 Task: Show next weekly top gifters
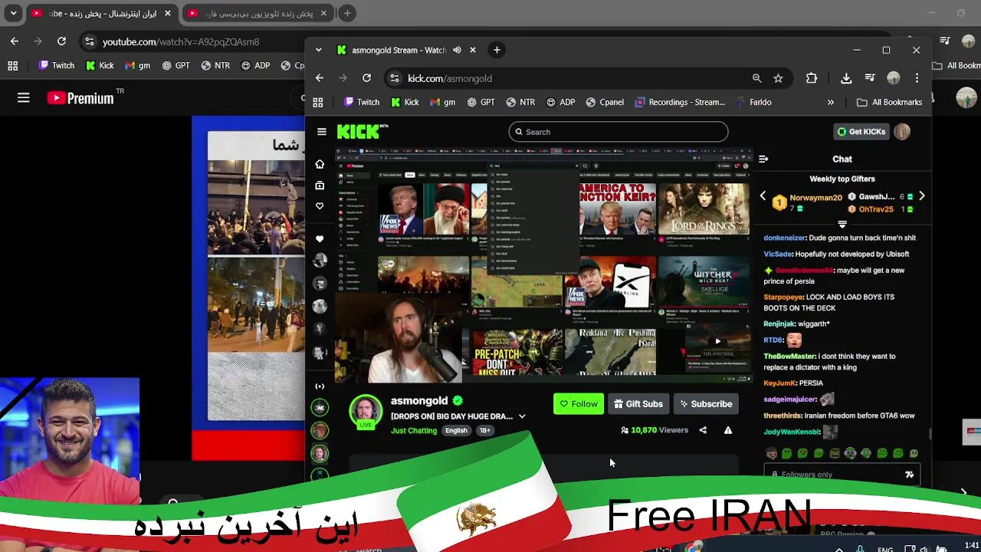click(922, 196)
